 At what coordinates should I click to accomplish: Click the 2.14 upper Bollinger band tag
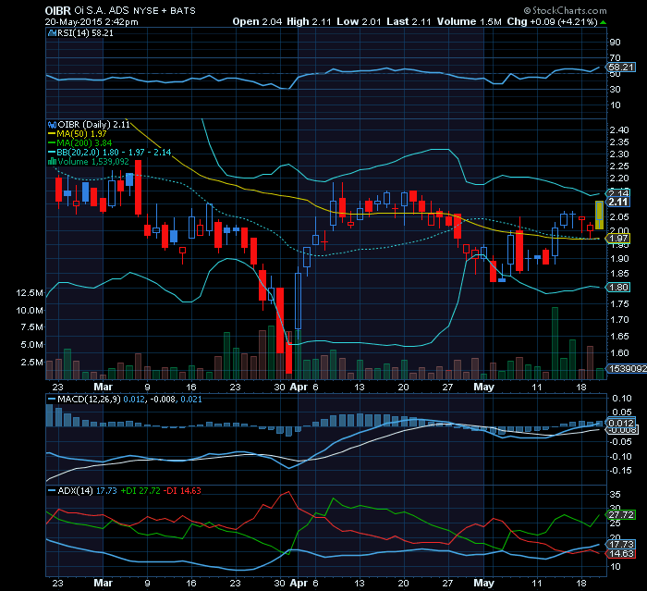619,193
